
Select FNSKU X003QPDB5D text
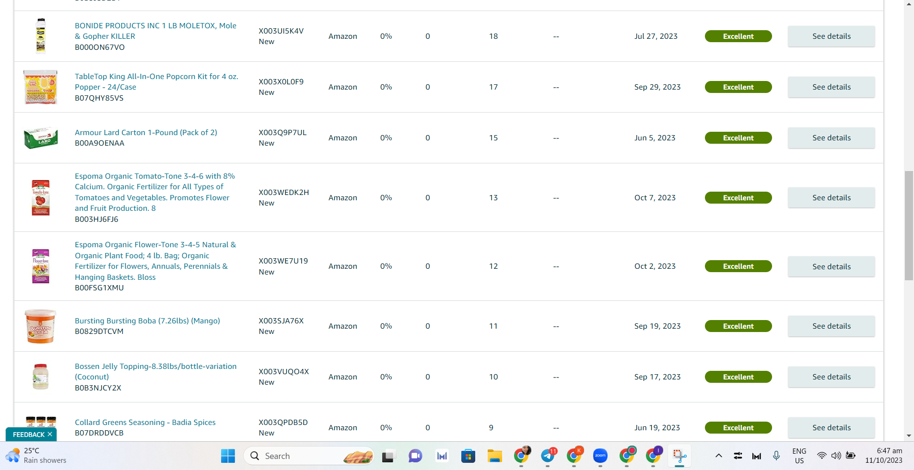283,422
